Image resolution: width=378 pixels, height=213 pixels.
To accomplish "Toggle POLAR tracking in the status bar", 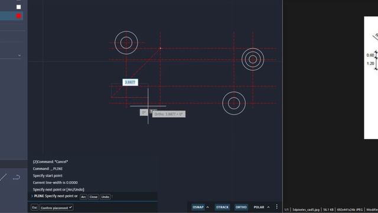I will point(259,207).
